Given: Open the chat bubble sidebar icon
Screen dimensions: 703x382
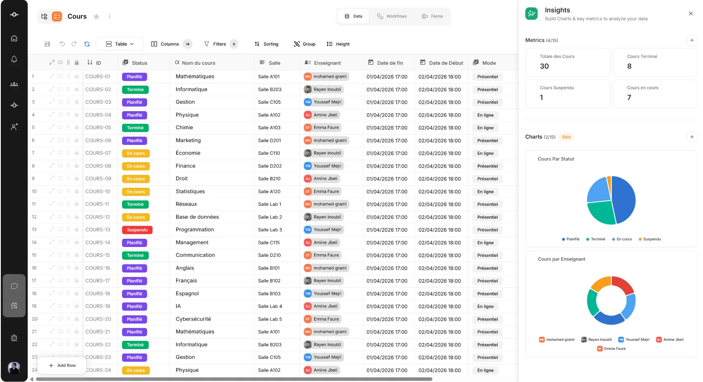Looking at the screenshot, I should click(x=14, y=286).
